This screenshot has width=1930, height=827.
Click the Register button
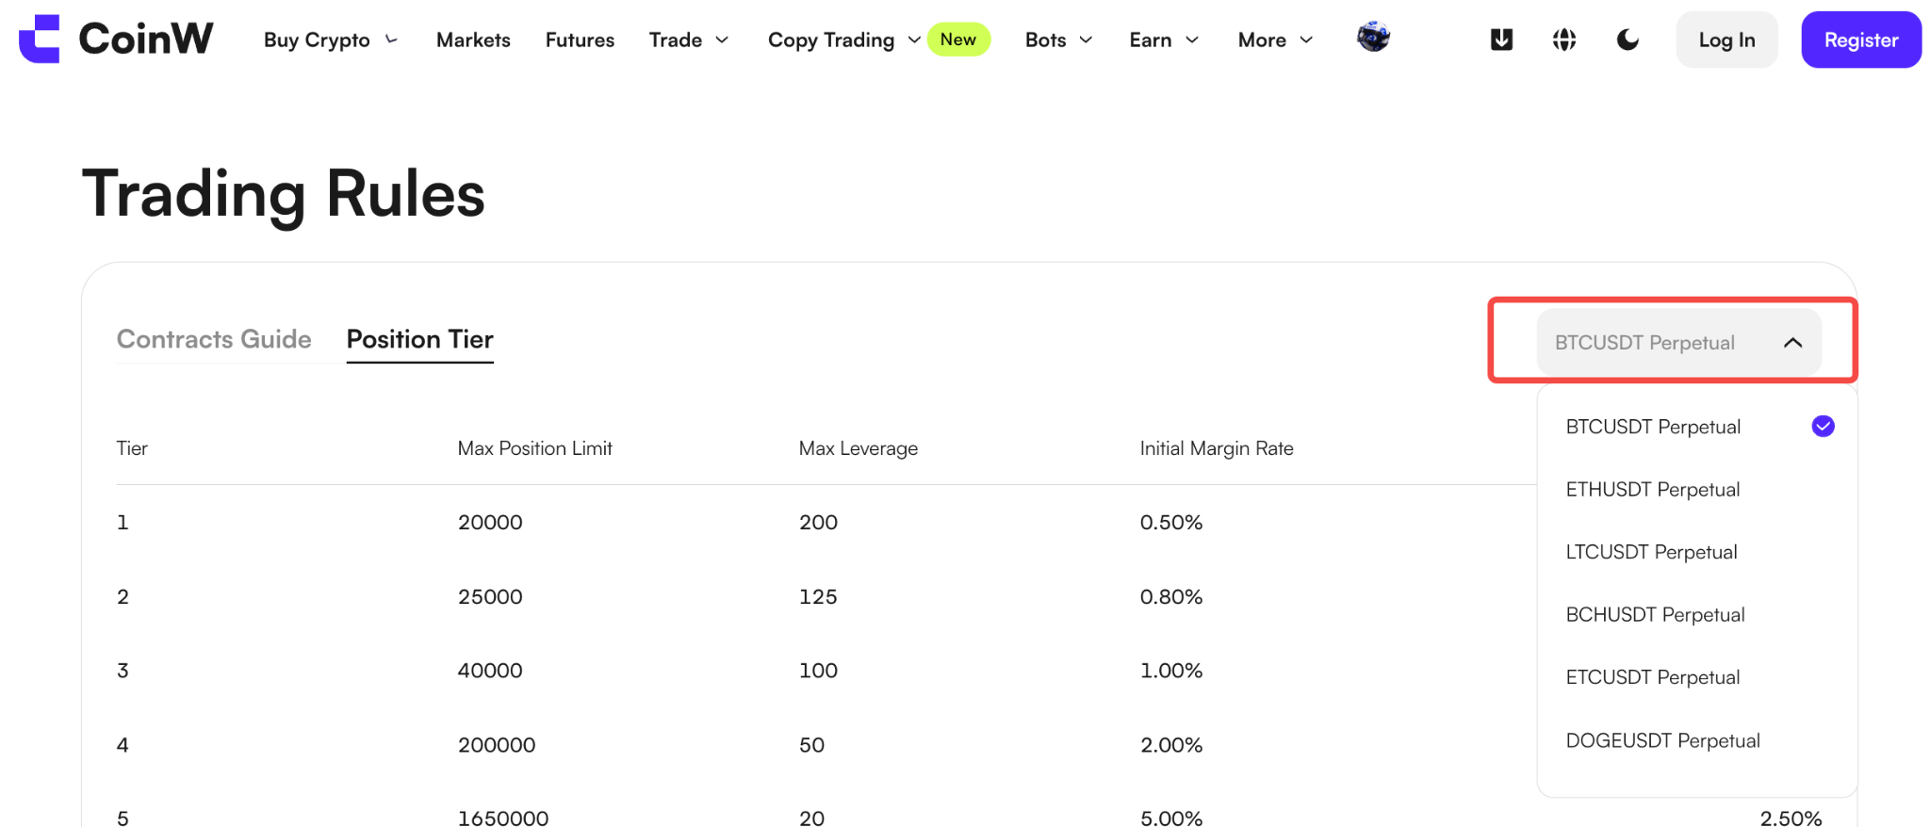click(1861, 40)
